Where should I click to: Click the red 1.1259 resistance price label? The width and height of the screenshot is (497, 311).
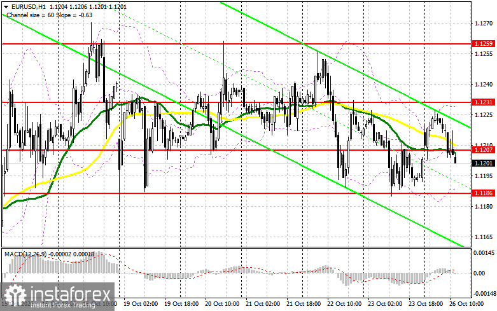[484, 44]
